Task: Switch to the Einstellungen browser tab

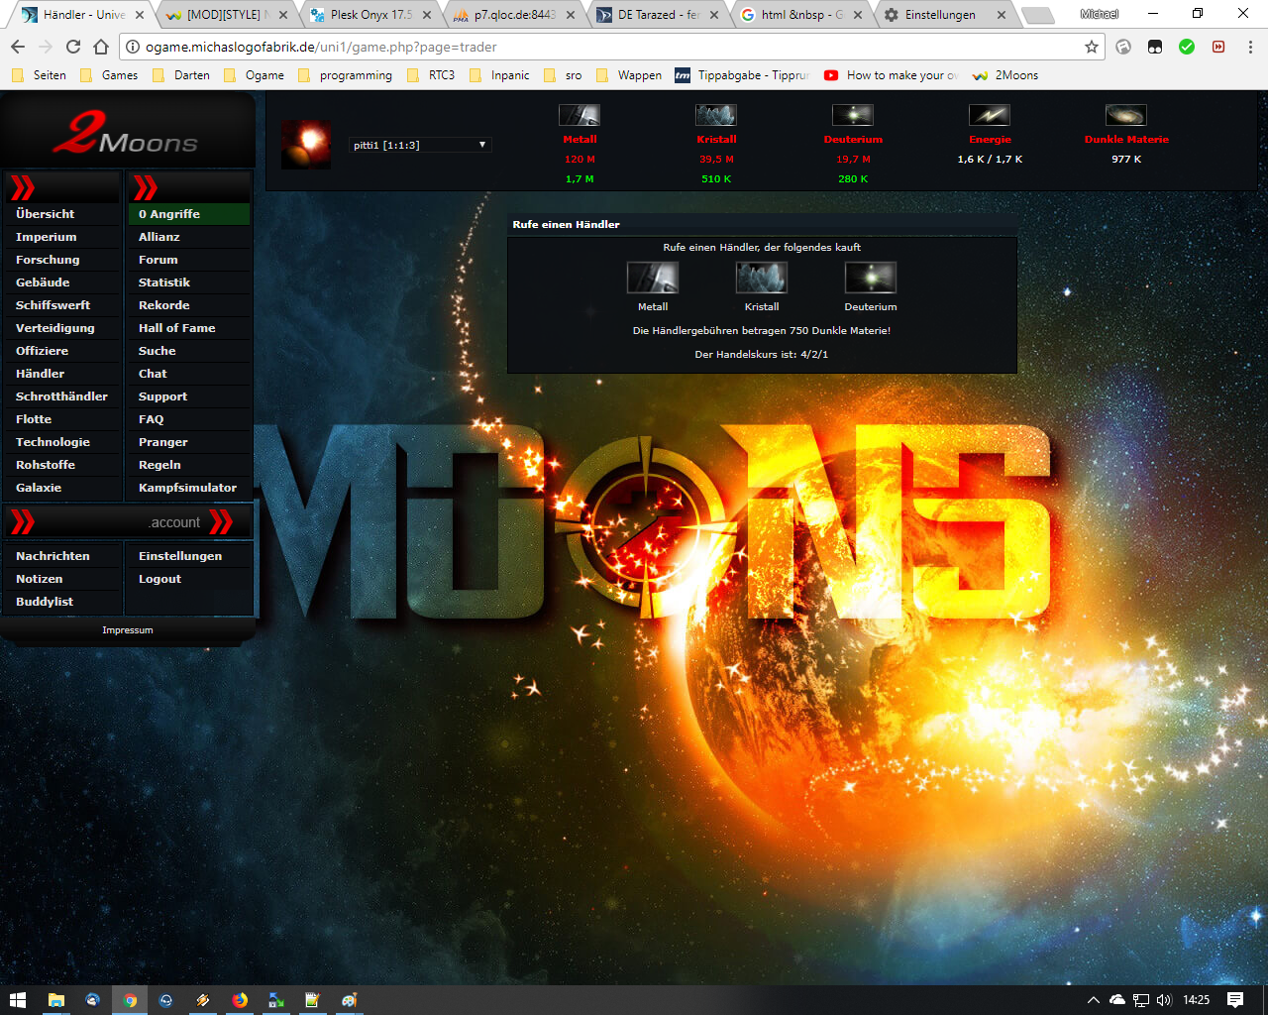Action: [x=946, y=15]
